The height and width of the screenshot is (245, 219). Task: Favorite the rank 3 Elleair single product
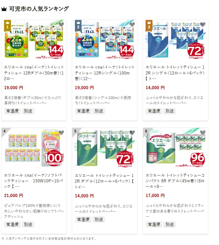[203, 24]
